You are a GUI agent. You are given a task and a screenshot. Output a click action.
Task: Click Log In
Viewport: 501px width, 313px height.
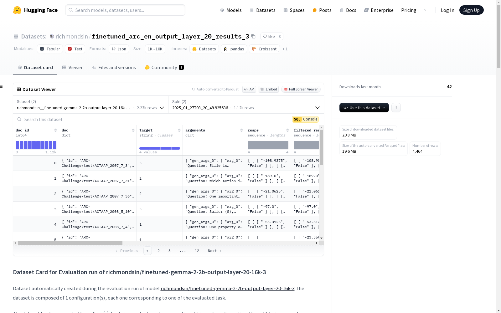(447, 10)
